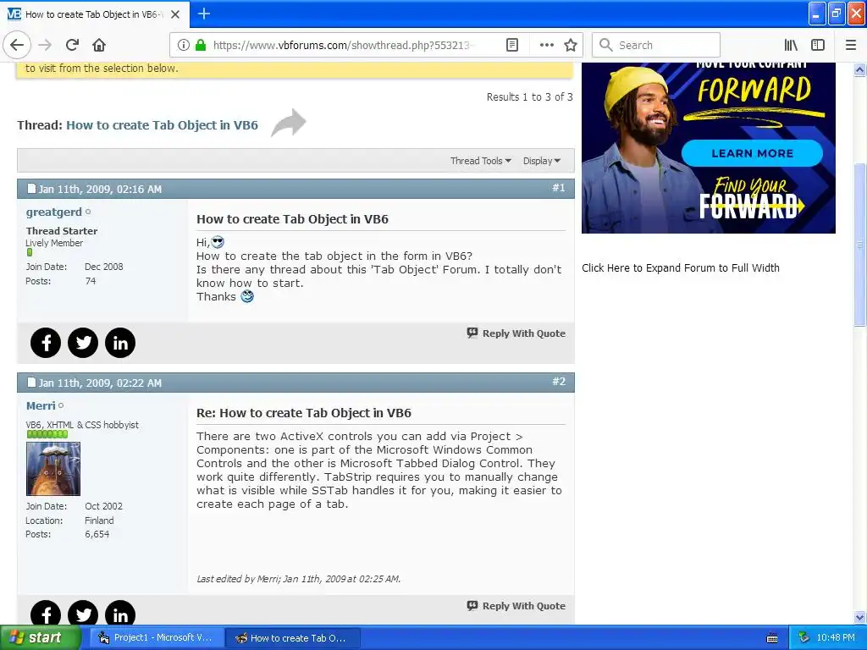Click post icon beside Jan 11th 02:22 AM

tap(31, 383)
